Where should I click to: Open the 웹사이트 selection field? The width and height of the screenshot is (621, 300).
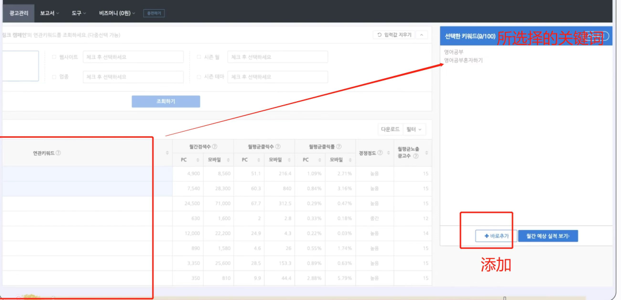coord(133,57)
